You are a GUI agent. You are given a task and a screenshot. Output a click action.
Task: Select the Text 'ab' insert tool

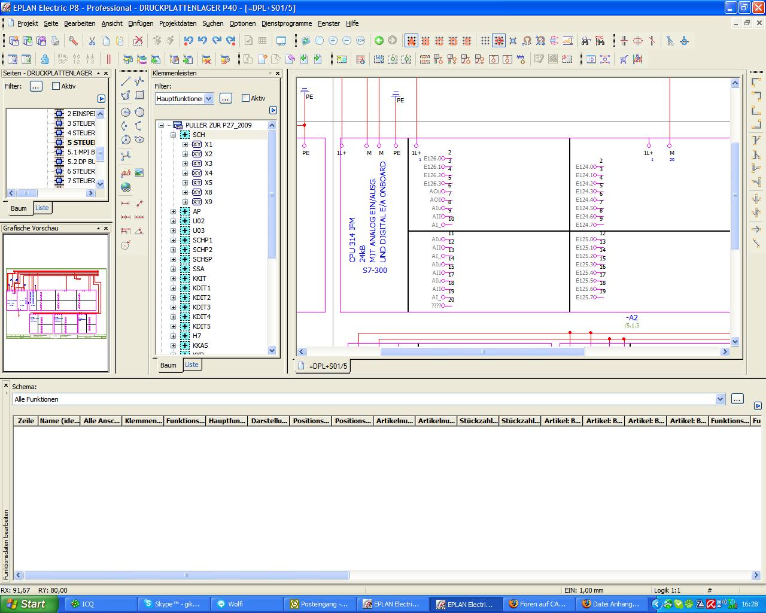[126, 173]
